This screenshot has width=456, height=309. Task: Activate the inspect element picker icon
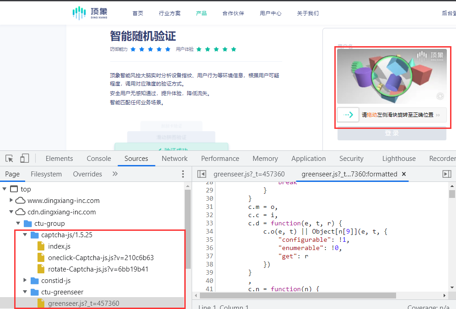pos(9,159)
